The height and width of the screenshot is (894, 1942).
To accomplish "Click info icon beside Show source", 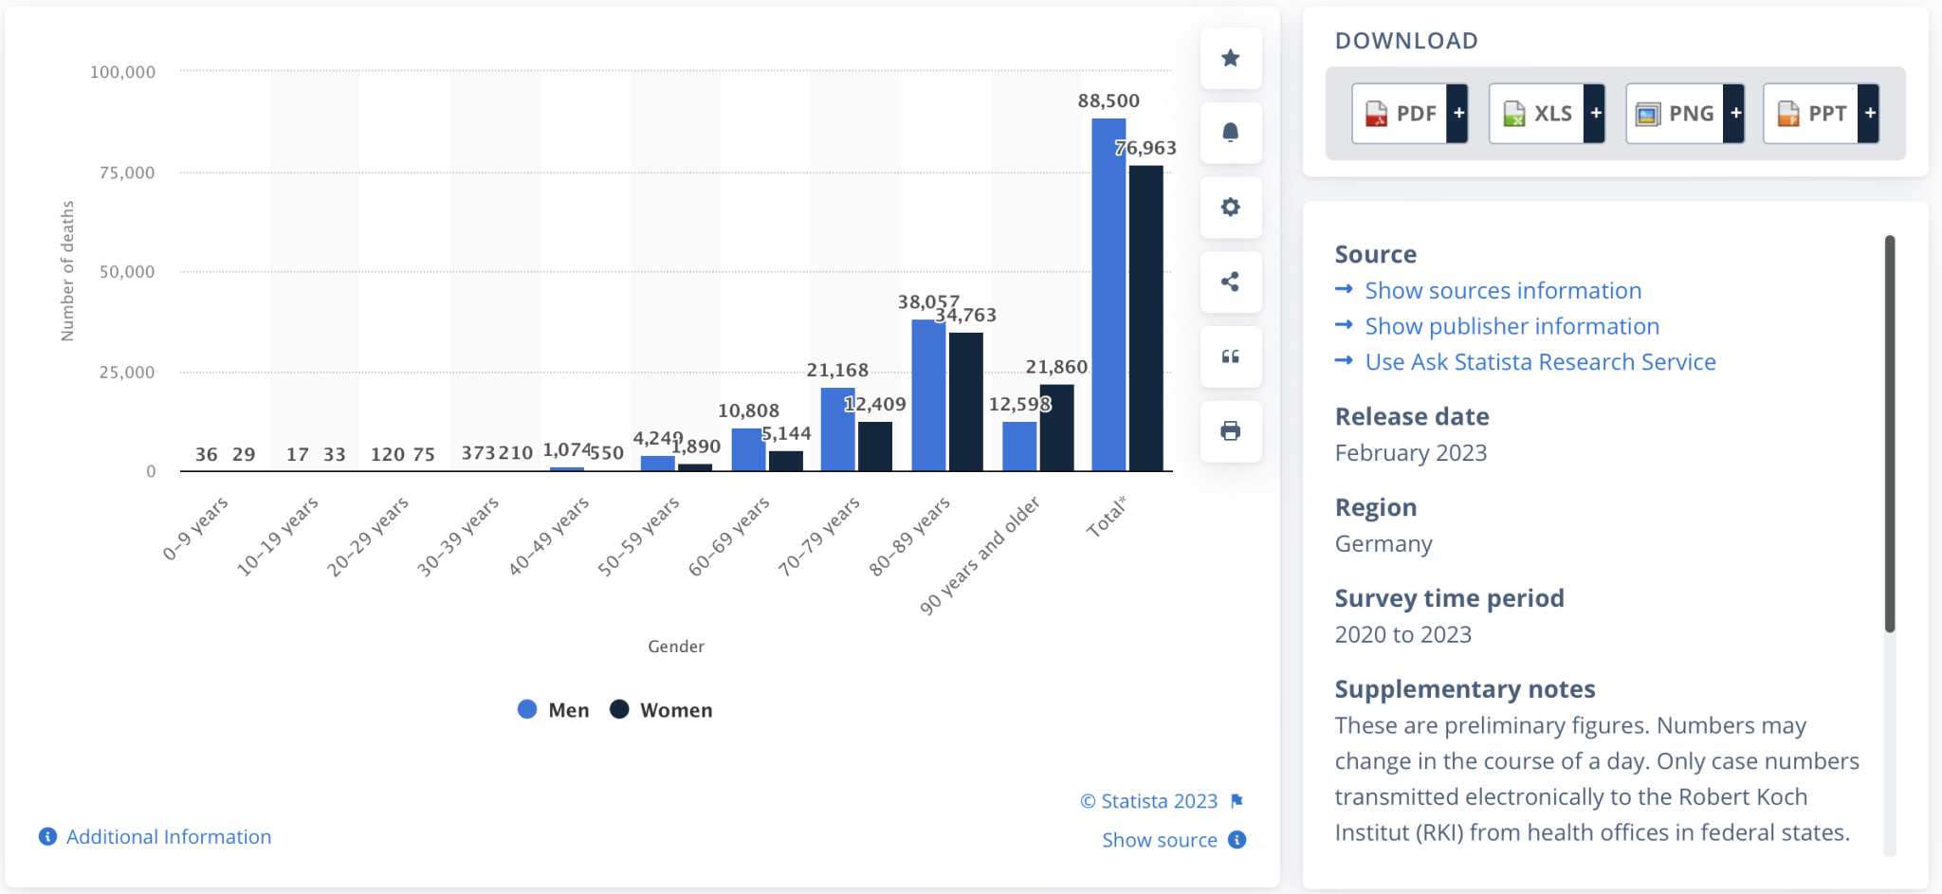I will (1237, 840).
